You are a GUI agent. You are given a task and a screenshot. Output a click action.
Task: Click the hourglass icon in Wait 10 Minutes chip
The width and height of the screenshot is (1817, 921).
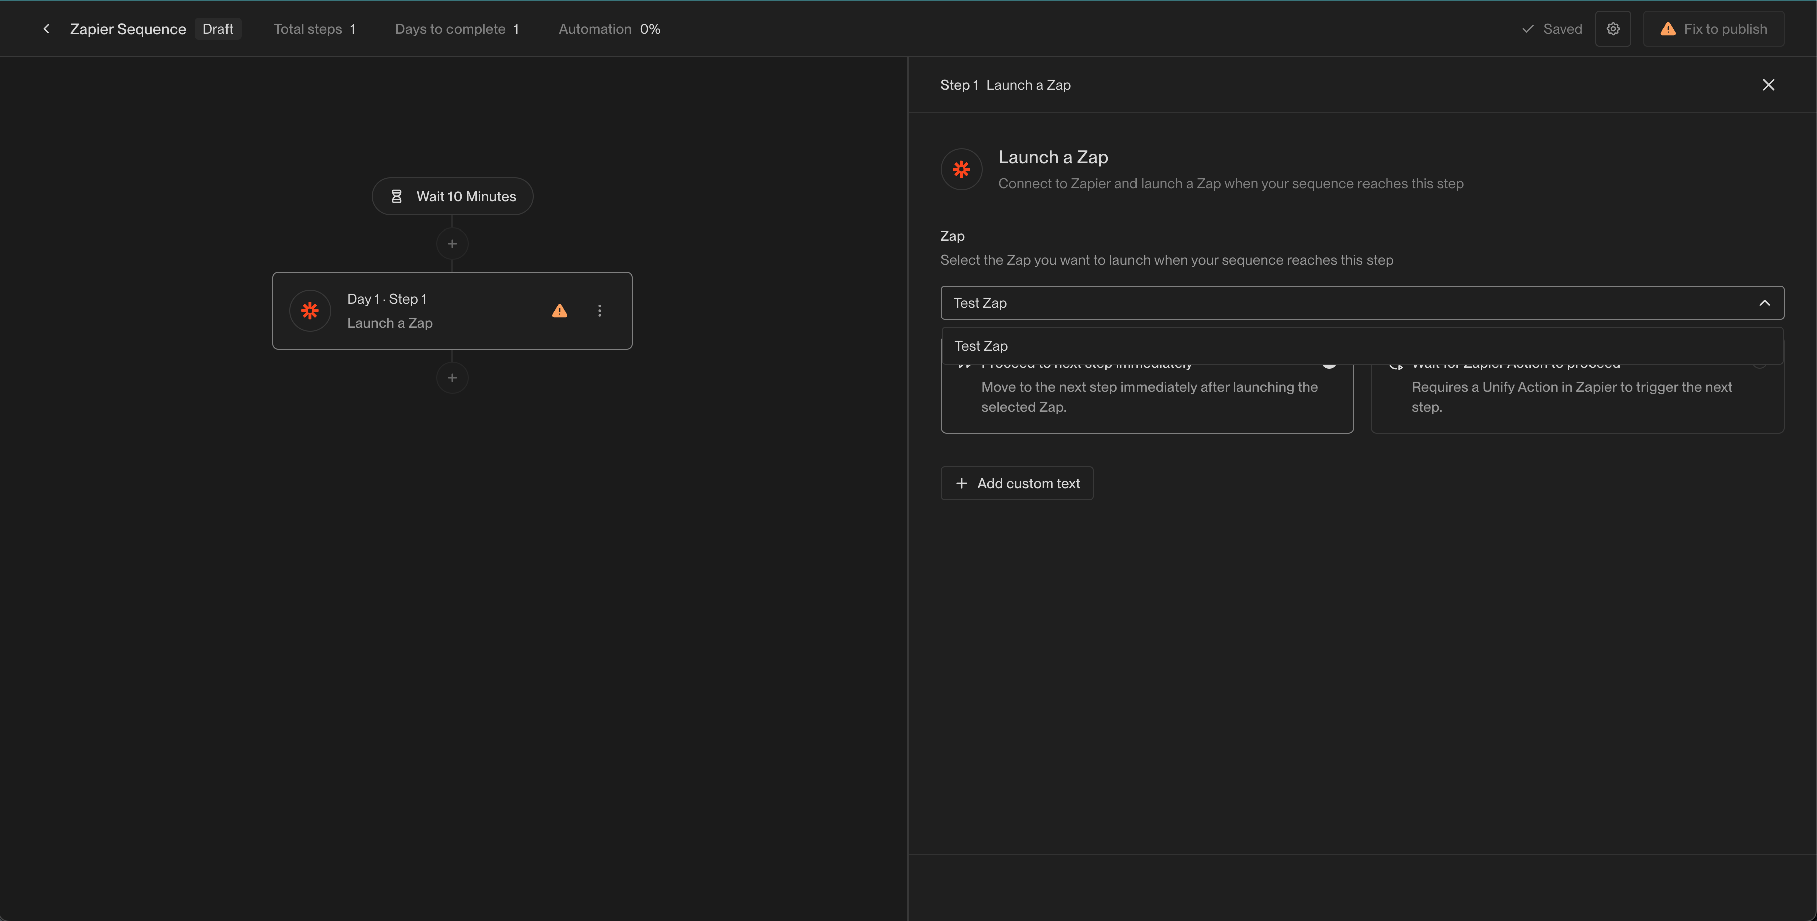[398, 196]
